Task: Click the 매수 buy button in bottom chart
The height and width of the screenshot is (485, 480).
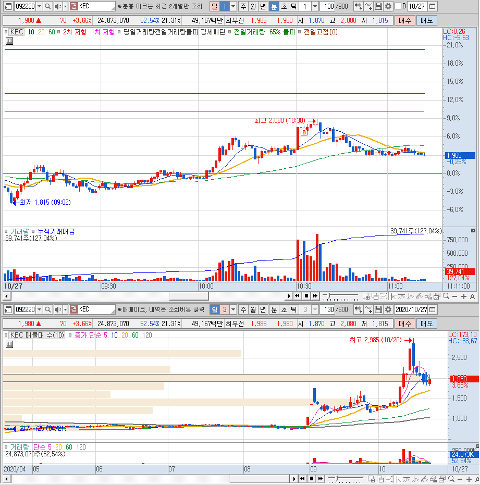Action: 404,324
